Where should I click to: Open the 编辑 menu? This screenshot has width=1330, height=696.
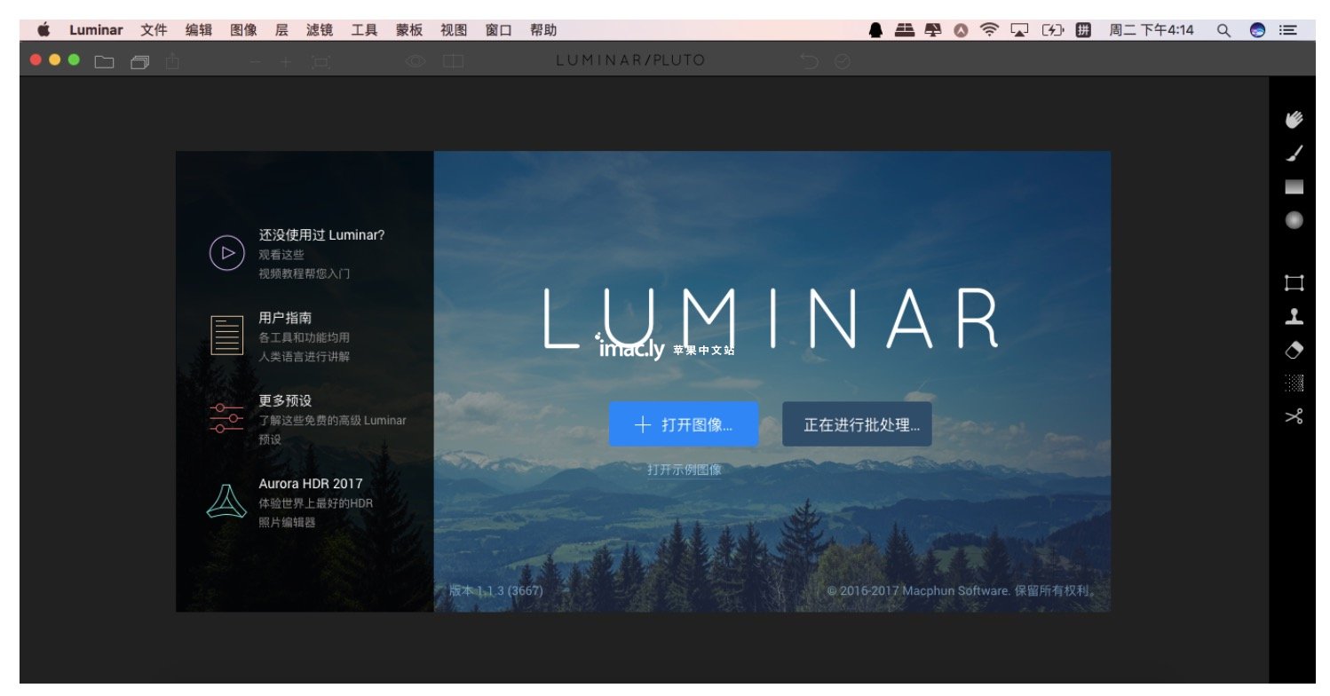pos(199,29)
